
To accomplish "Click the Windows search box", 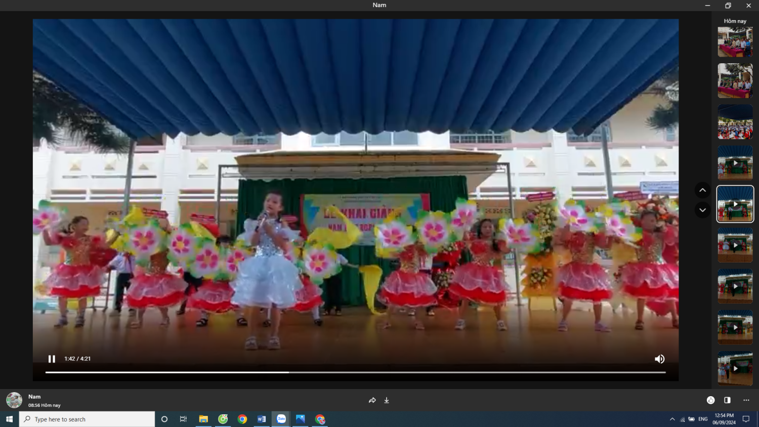I will click(87, 419).
